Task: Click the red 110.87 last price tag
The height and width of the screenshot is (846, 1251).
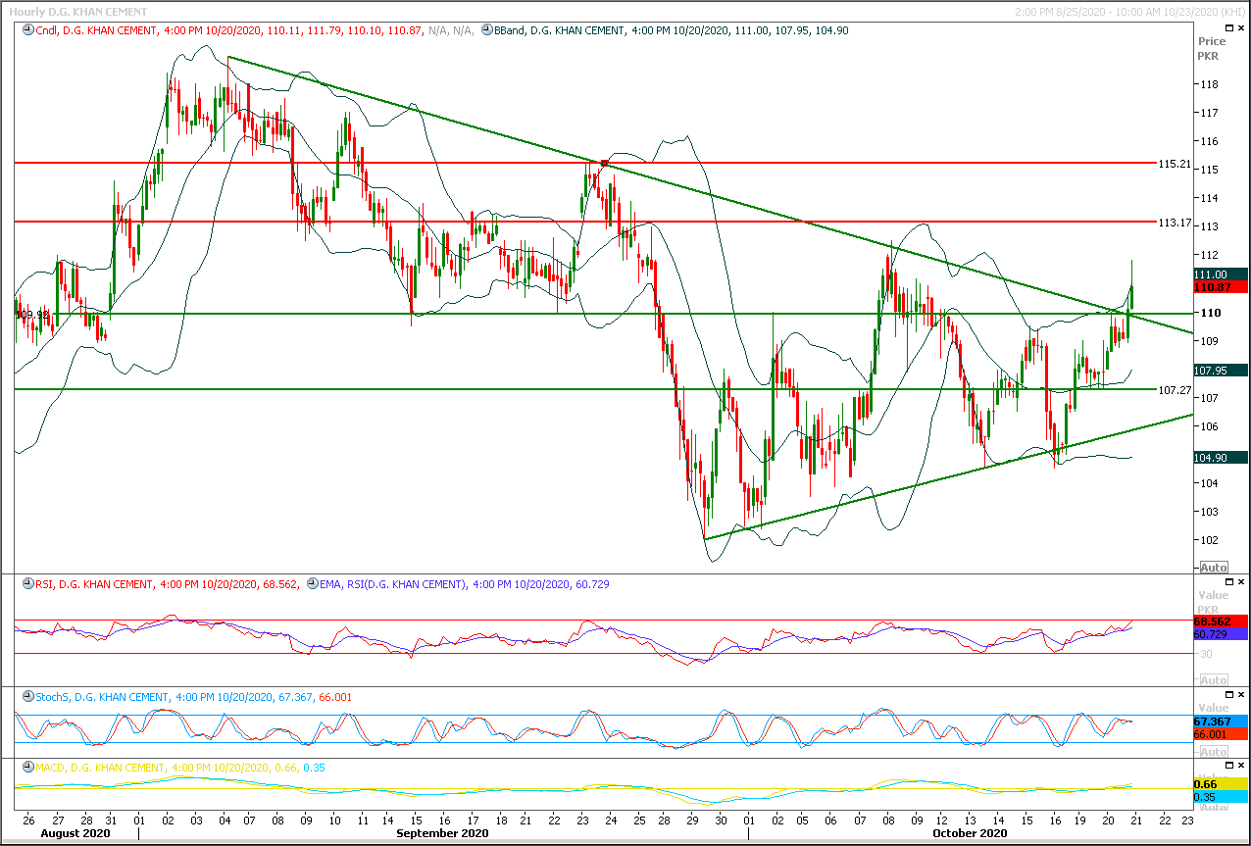Action: pyautogui.click(x=1220, y=287)
